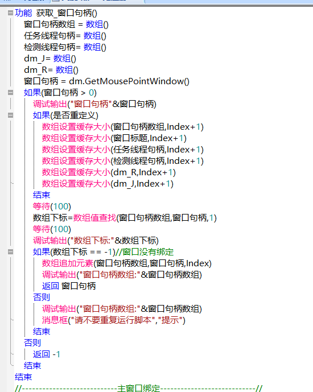Click the 数组值查找 function name
This screenshot has width=313, height=392.
[x=94, y=218]
